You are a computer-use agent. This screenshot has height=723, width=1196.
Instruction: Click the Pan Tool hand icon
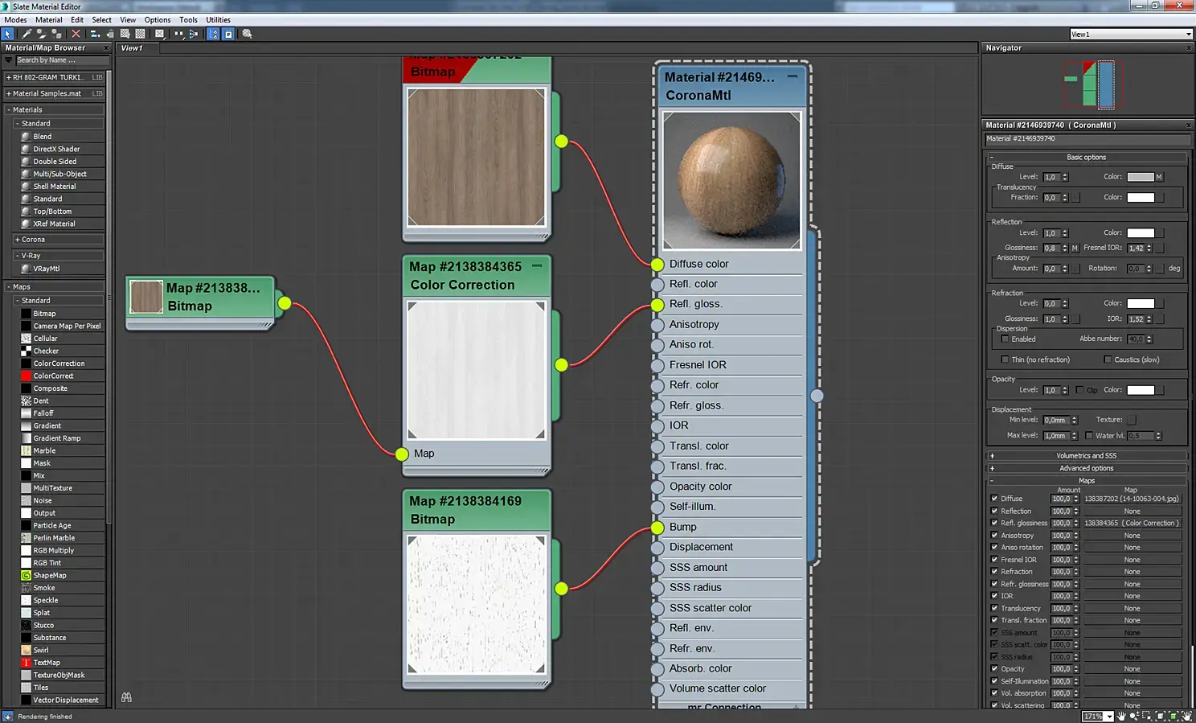tap(1121, 716)
